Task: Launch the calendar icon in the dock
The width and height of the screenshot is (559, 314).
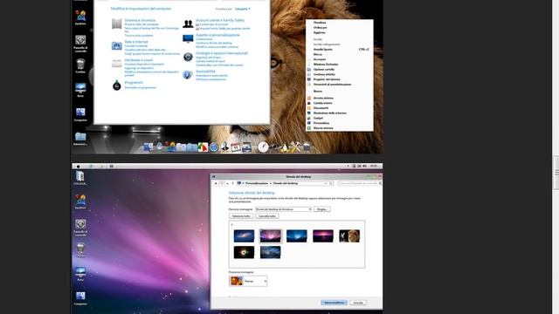Action: point(236,147)
